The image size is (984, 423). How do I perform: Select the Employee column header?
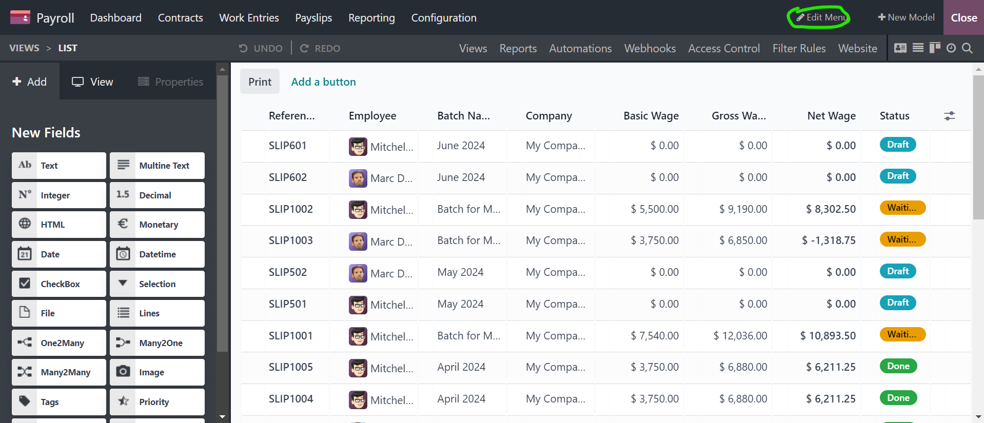pyautogui.click(x=372, y=116)
